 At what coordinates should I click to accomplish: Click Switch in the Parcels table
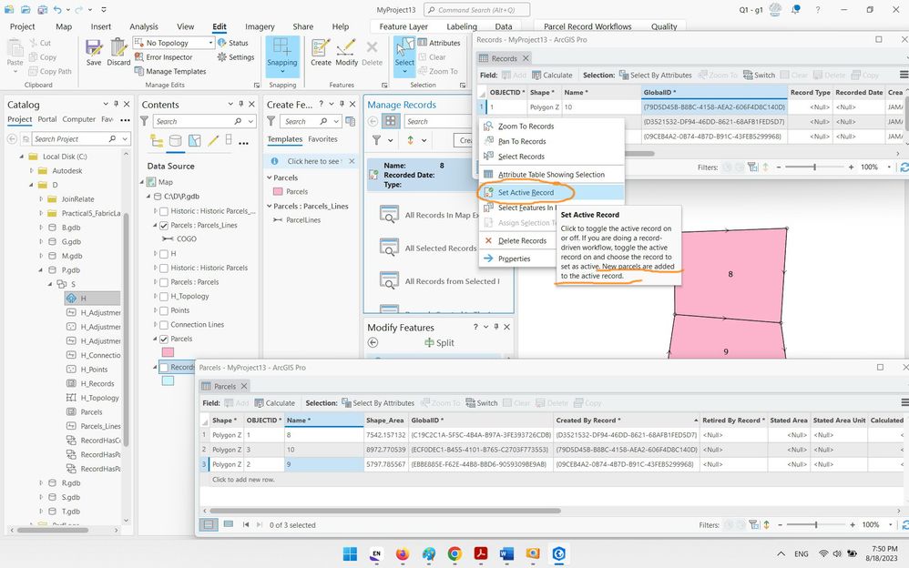tap(482, 403)
